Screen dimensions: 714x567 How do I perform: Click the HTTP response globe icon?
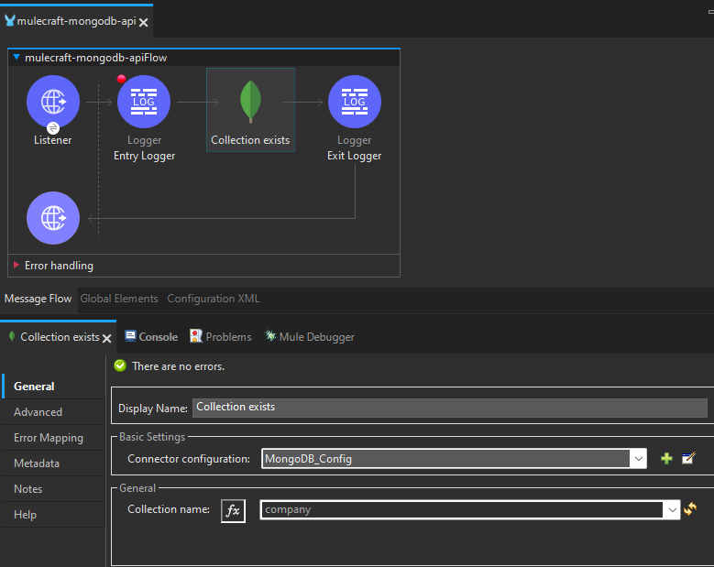53,218
